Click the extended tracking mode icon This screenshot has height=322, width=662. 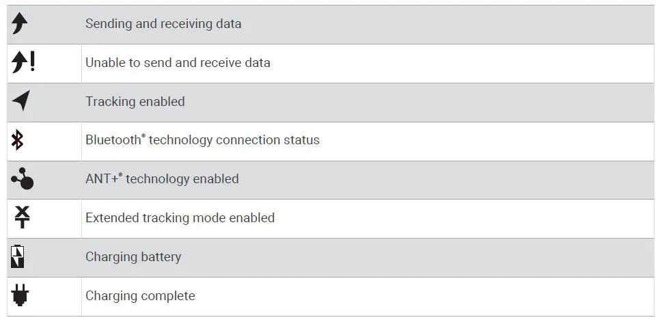coord(23,217)
